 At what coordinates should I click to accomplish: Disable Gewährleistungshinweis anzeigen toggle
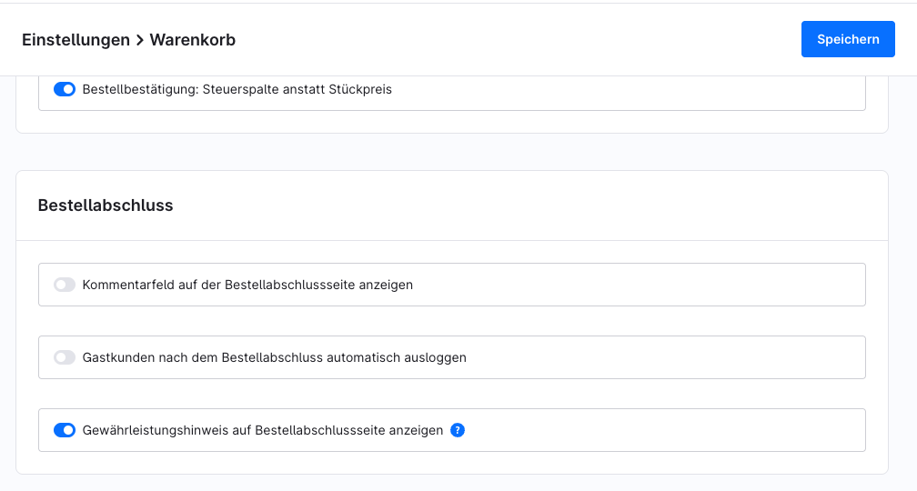[x=65, y=430]
